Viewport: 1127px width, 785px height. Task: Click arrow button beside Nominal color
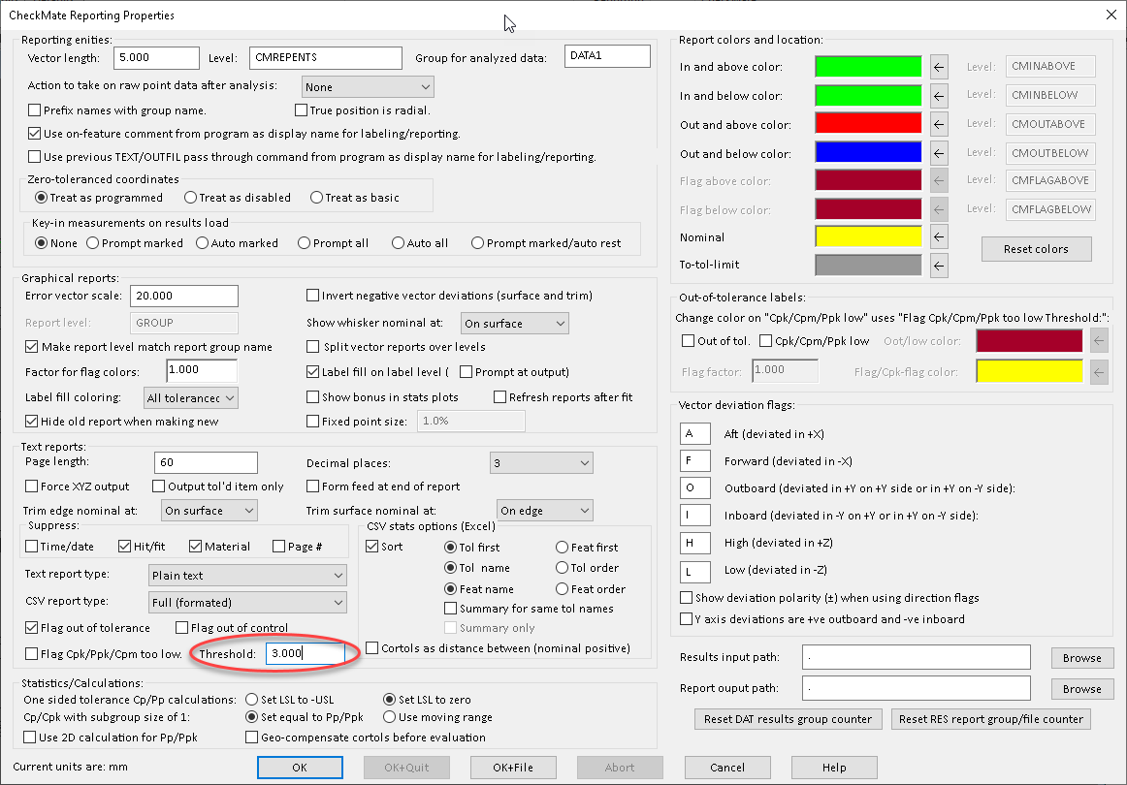pyautogui.click(x=938, y=236)
